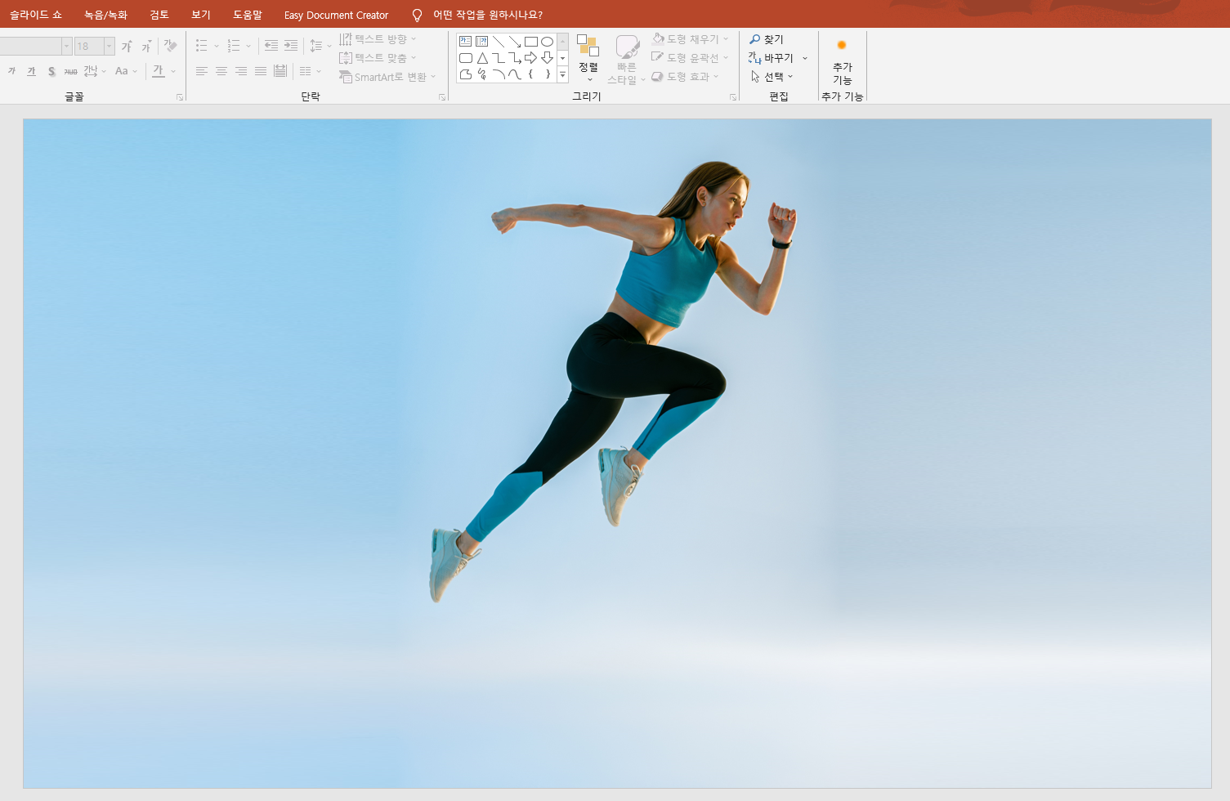Select the curve shape
The height and width of the screenshot is (801, 1230).
515,74
